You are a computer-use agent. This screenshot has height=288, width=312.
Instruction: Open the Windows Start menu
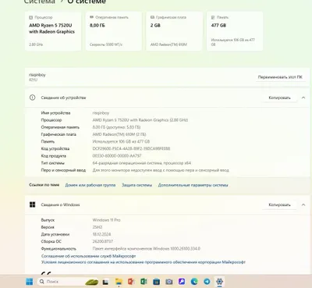(x=30, y=282)
